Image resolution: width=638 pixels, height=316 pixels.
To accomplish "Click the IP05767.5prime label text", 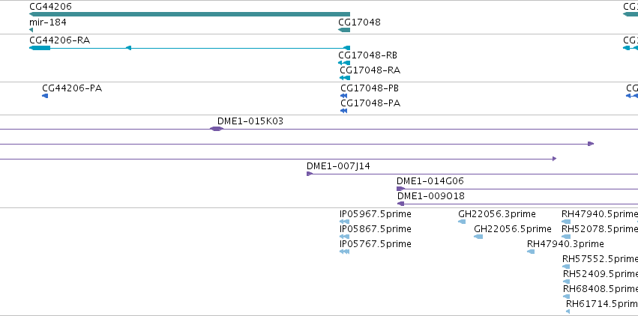I will 375,244.
